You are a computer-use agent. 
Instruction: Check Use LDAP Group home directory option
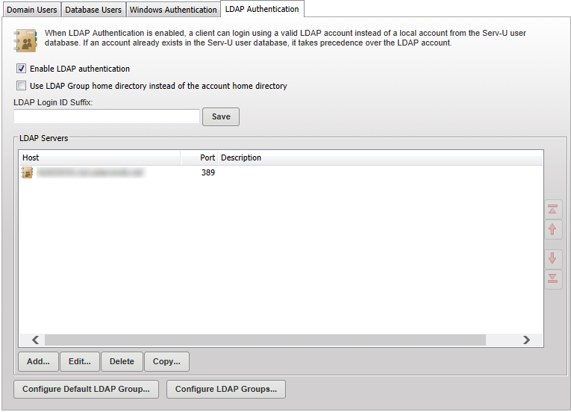21,86
